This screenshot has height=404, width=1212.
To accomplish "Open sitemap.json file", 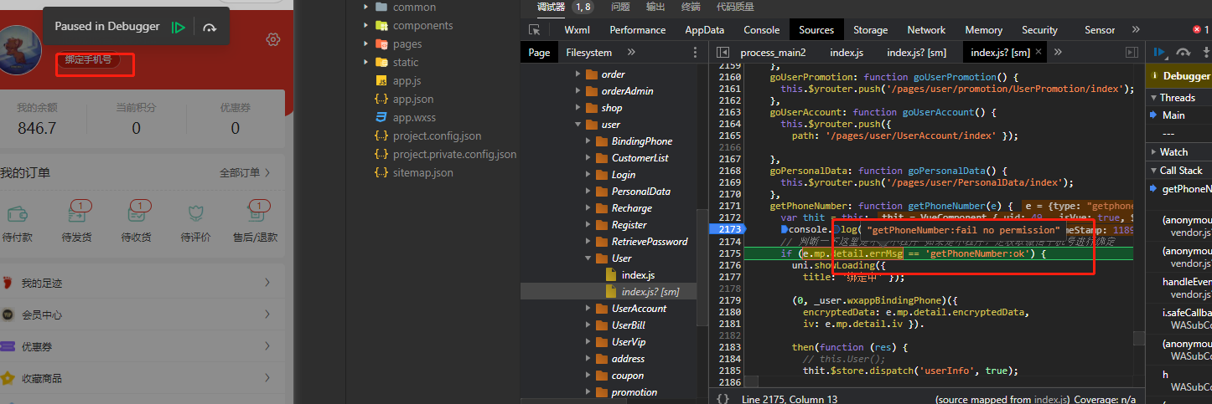I will [x=422, y=172].
